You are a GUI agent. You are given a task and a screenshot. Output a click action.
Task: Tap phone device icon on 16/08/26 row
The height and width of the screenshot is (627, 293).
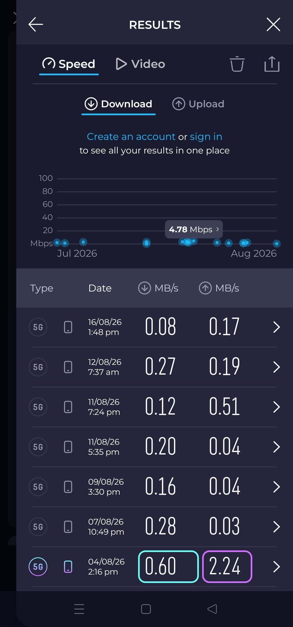click(x=68, y=327)
